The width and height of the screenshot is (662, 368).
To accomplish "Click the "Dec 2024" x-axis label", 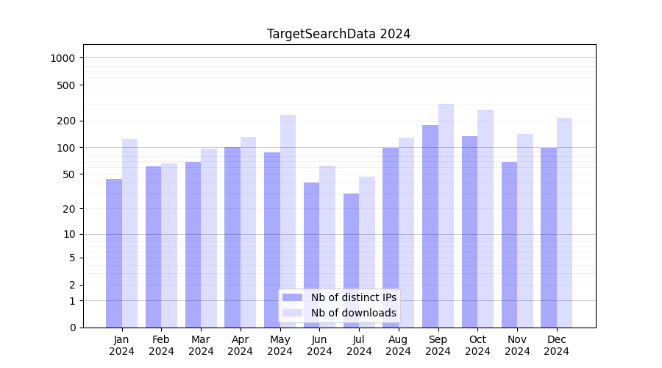I will point(557,345).
